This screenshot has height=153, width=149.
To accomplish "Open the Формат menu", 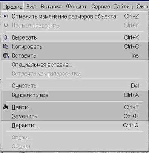I will (77, 7).
